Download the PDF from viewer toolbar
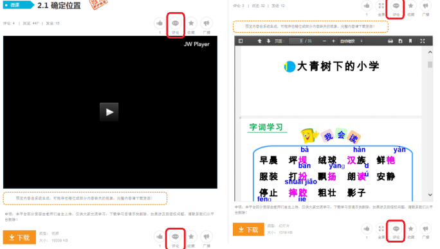This screenshot has height=249, width=440. 400,41
